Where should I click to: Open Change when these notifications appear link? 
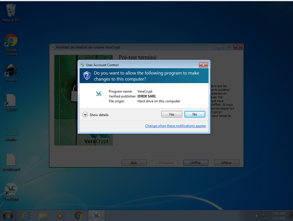pos(176,126)
